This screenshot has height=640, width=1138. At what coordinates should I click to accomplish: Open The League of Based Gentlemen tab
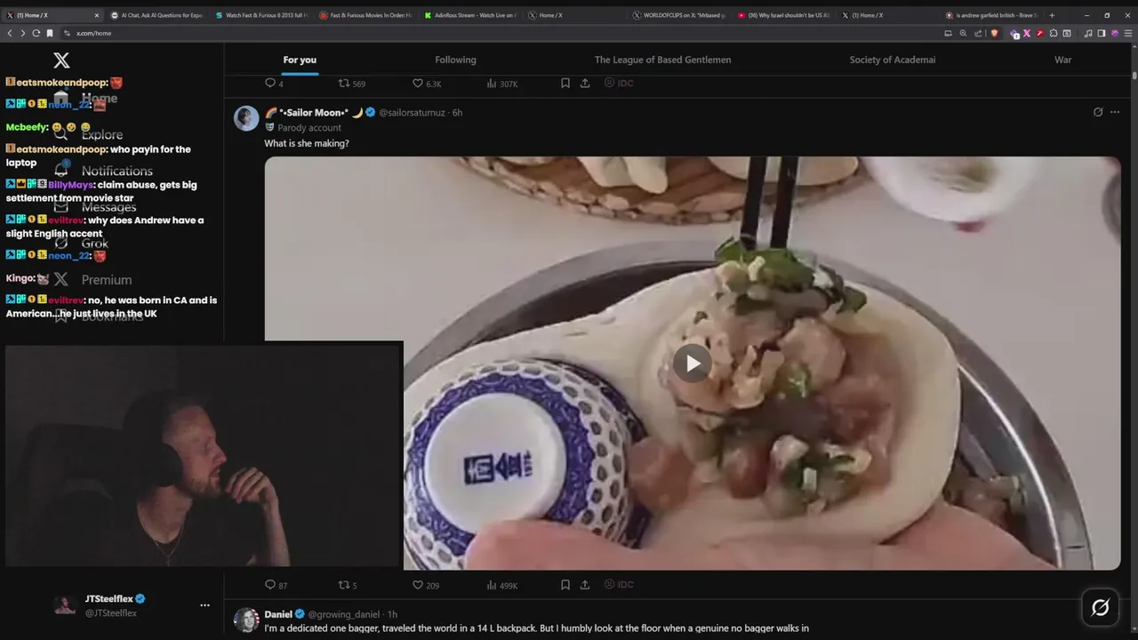(662, 60)
